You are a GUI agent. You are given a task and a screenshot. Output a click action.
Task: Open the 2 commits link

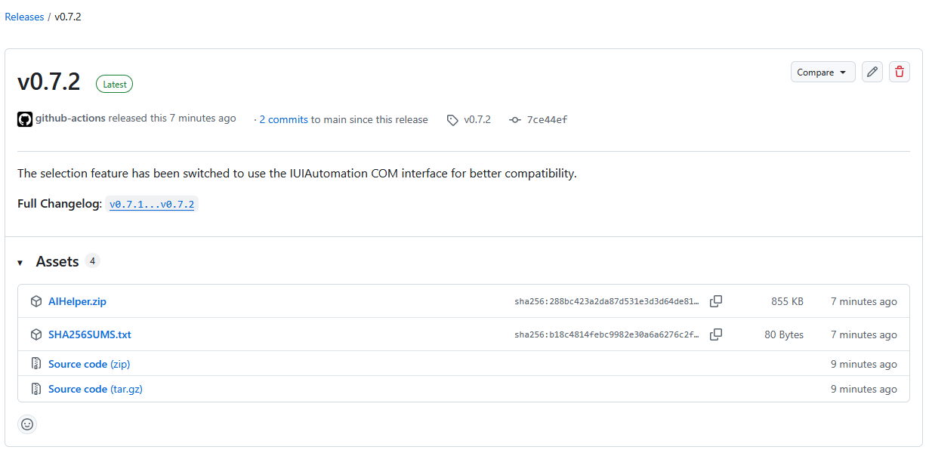[x=283, y=119]
